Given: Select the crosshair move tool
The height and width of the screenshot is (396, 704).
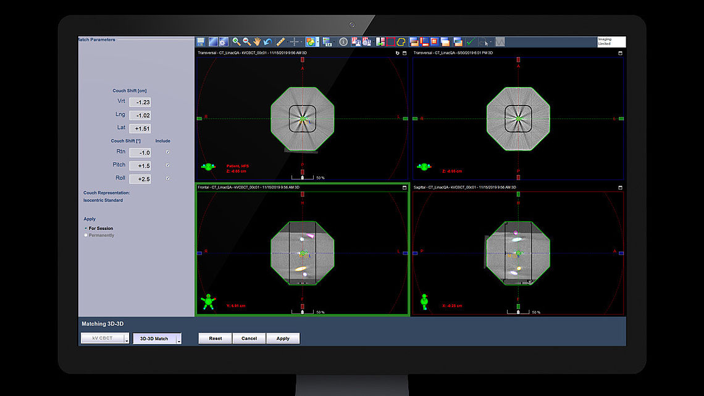Looking at the screenshot, I should click(295, 41).
